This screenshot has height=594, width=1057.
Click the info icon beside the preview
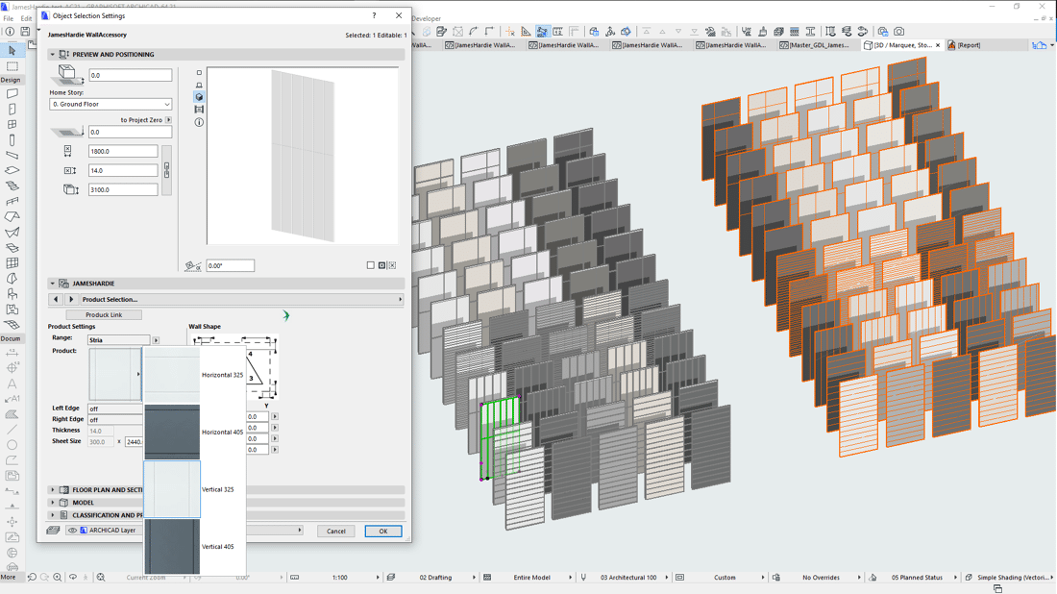(199, 122)
